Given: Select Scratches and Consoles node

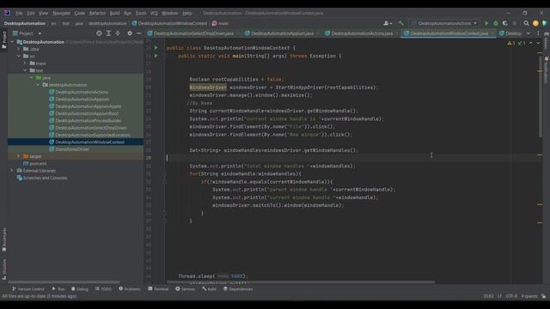Looking at the screenshot, I should (x=45, y=178).
